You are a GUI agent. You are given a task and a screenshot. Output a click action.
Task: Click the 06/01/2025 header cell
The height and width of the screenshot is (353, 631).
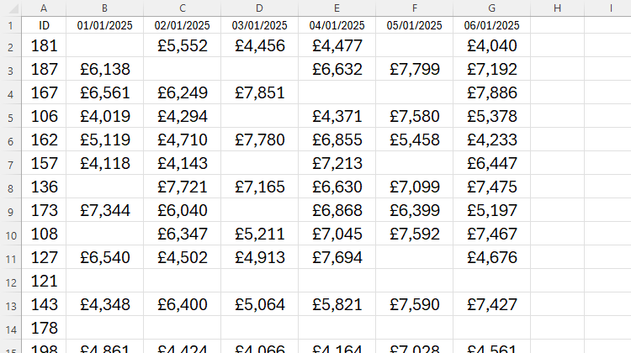492,25
